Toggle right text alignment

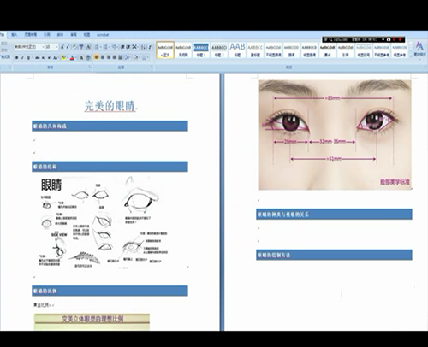tap(109, 57)
